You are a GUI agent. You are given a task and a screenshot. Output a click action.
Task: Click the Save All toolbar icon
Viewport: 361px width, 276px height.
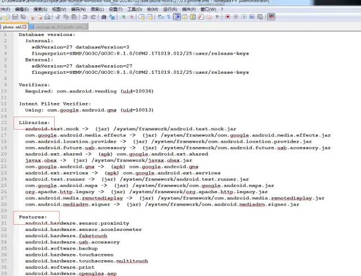(23, 17)
